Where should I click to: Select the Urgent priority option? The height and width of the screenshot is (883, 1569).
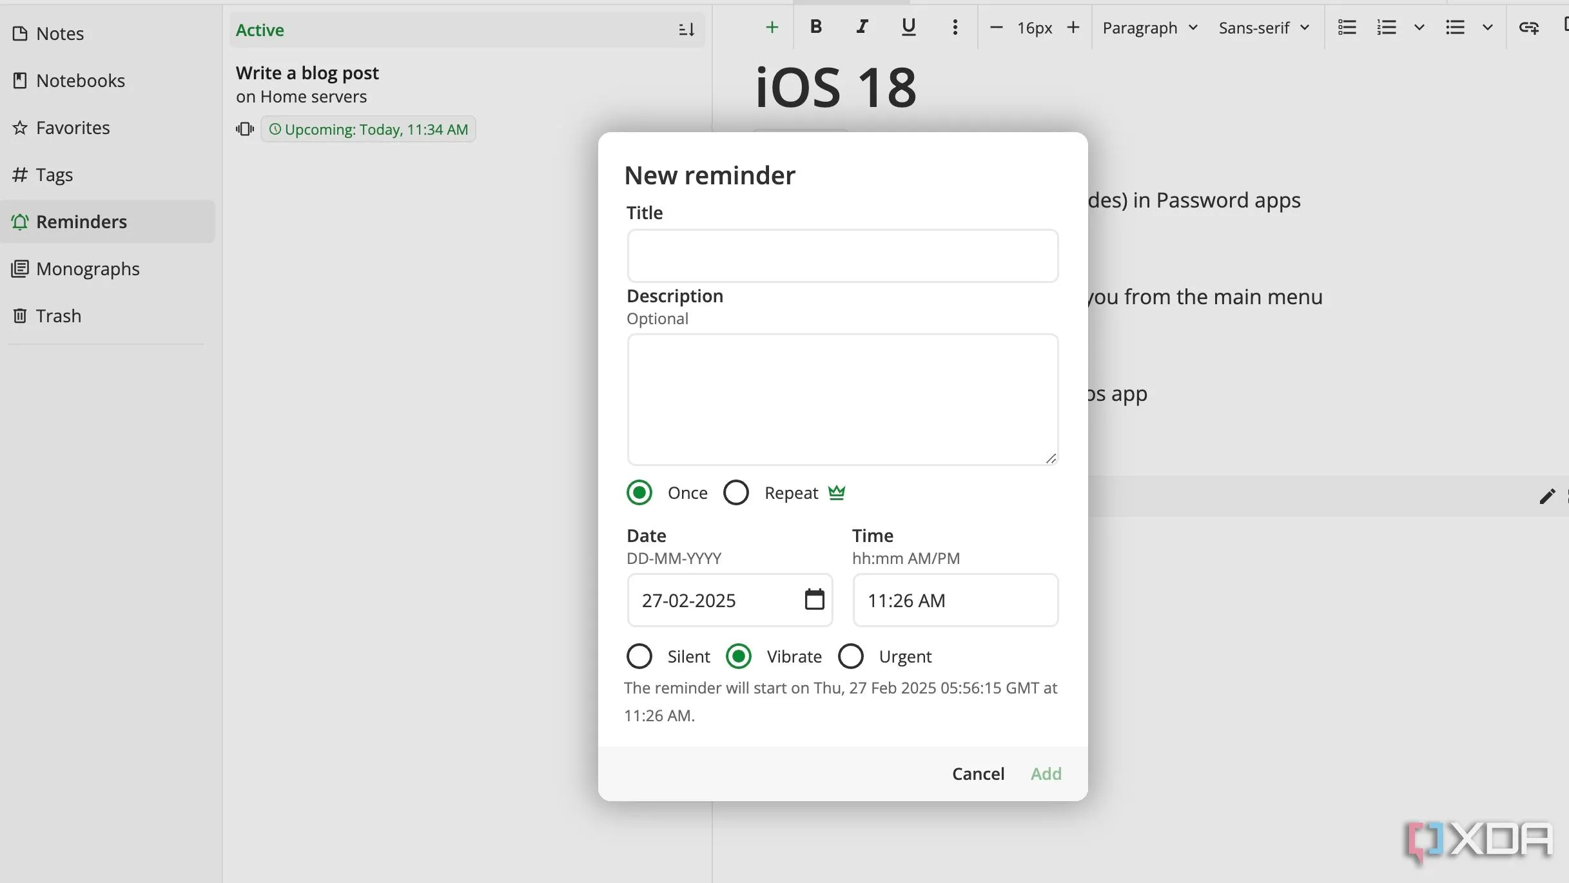click(850, 656)
